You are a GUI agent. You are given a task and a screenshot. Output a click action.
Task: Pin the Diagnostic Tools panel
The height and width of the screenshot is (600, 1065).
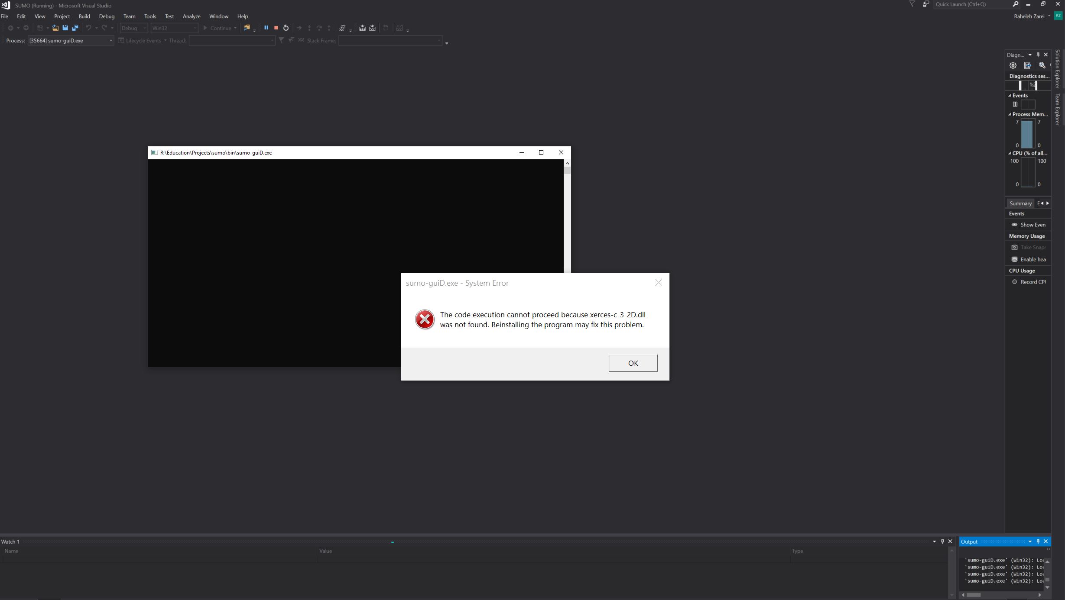coord(1038,55)
